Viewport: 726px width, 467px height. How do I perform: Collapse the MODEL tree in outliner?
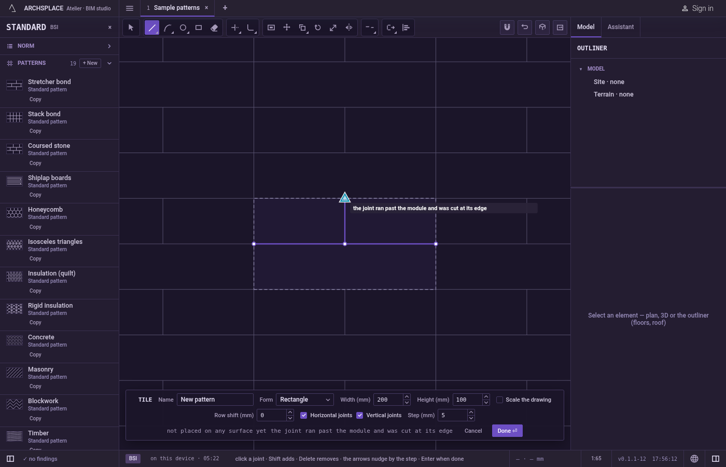(581, 69)
